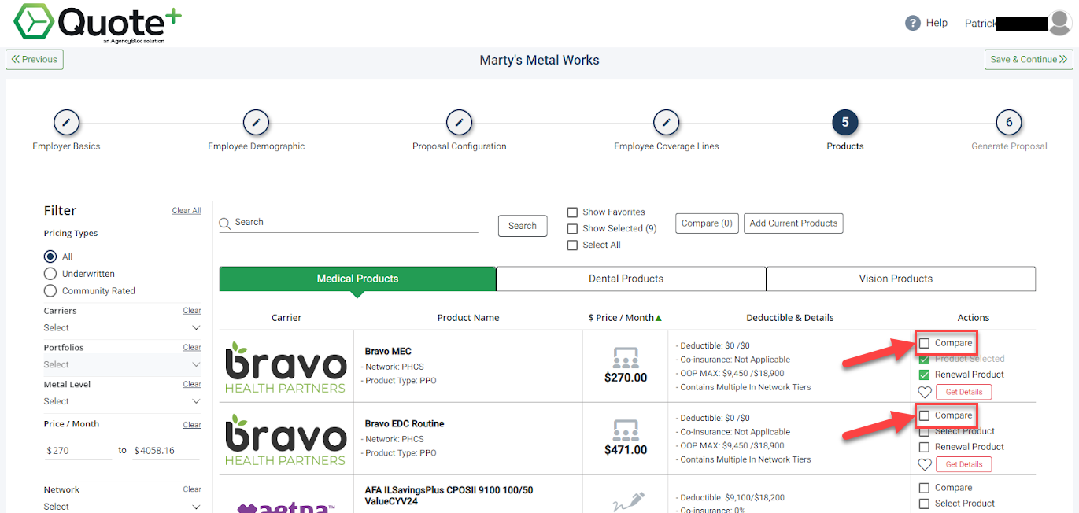The width and height of the screenshot is (1079, 513).
Task: Select the Community Rated pricing type
Action: 50,291
